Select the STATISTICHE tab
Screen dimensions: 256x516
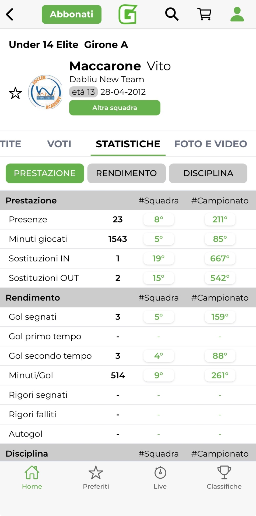[x=128, y=144]
